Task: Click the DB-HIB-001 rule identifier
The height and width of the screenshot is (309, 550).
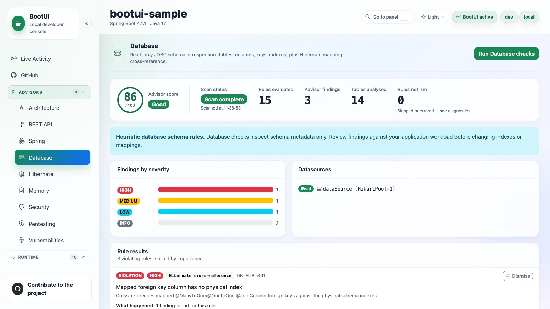Action: 251,276
